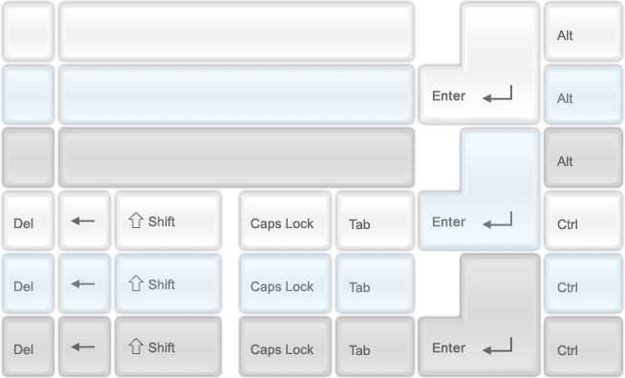The height and width of the screenshot is (378, 625).
Task: Click the blue Enter key
Action: pos(479,220)
